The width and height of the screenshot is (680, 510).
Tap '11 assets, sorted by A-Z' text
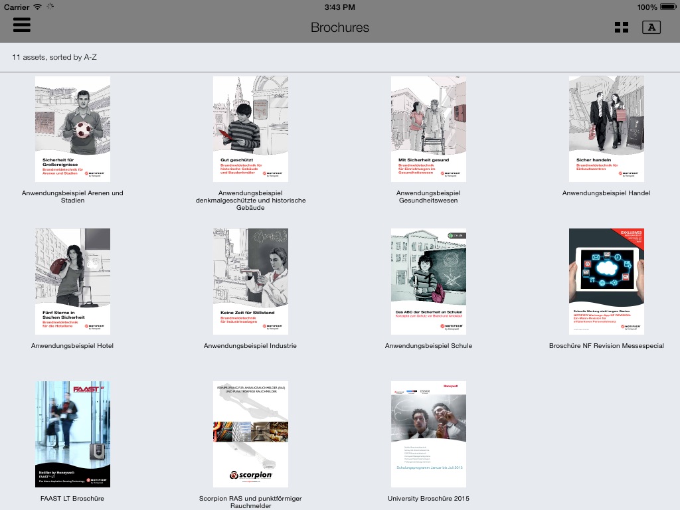coord(54,57)
